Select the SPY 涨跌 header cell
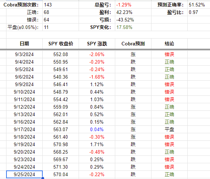210x179 pixels. 97,44
